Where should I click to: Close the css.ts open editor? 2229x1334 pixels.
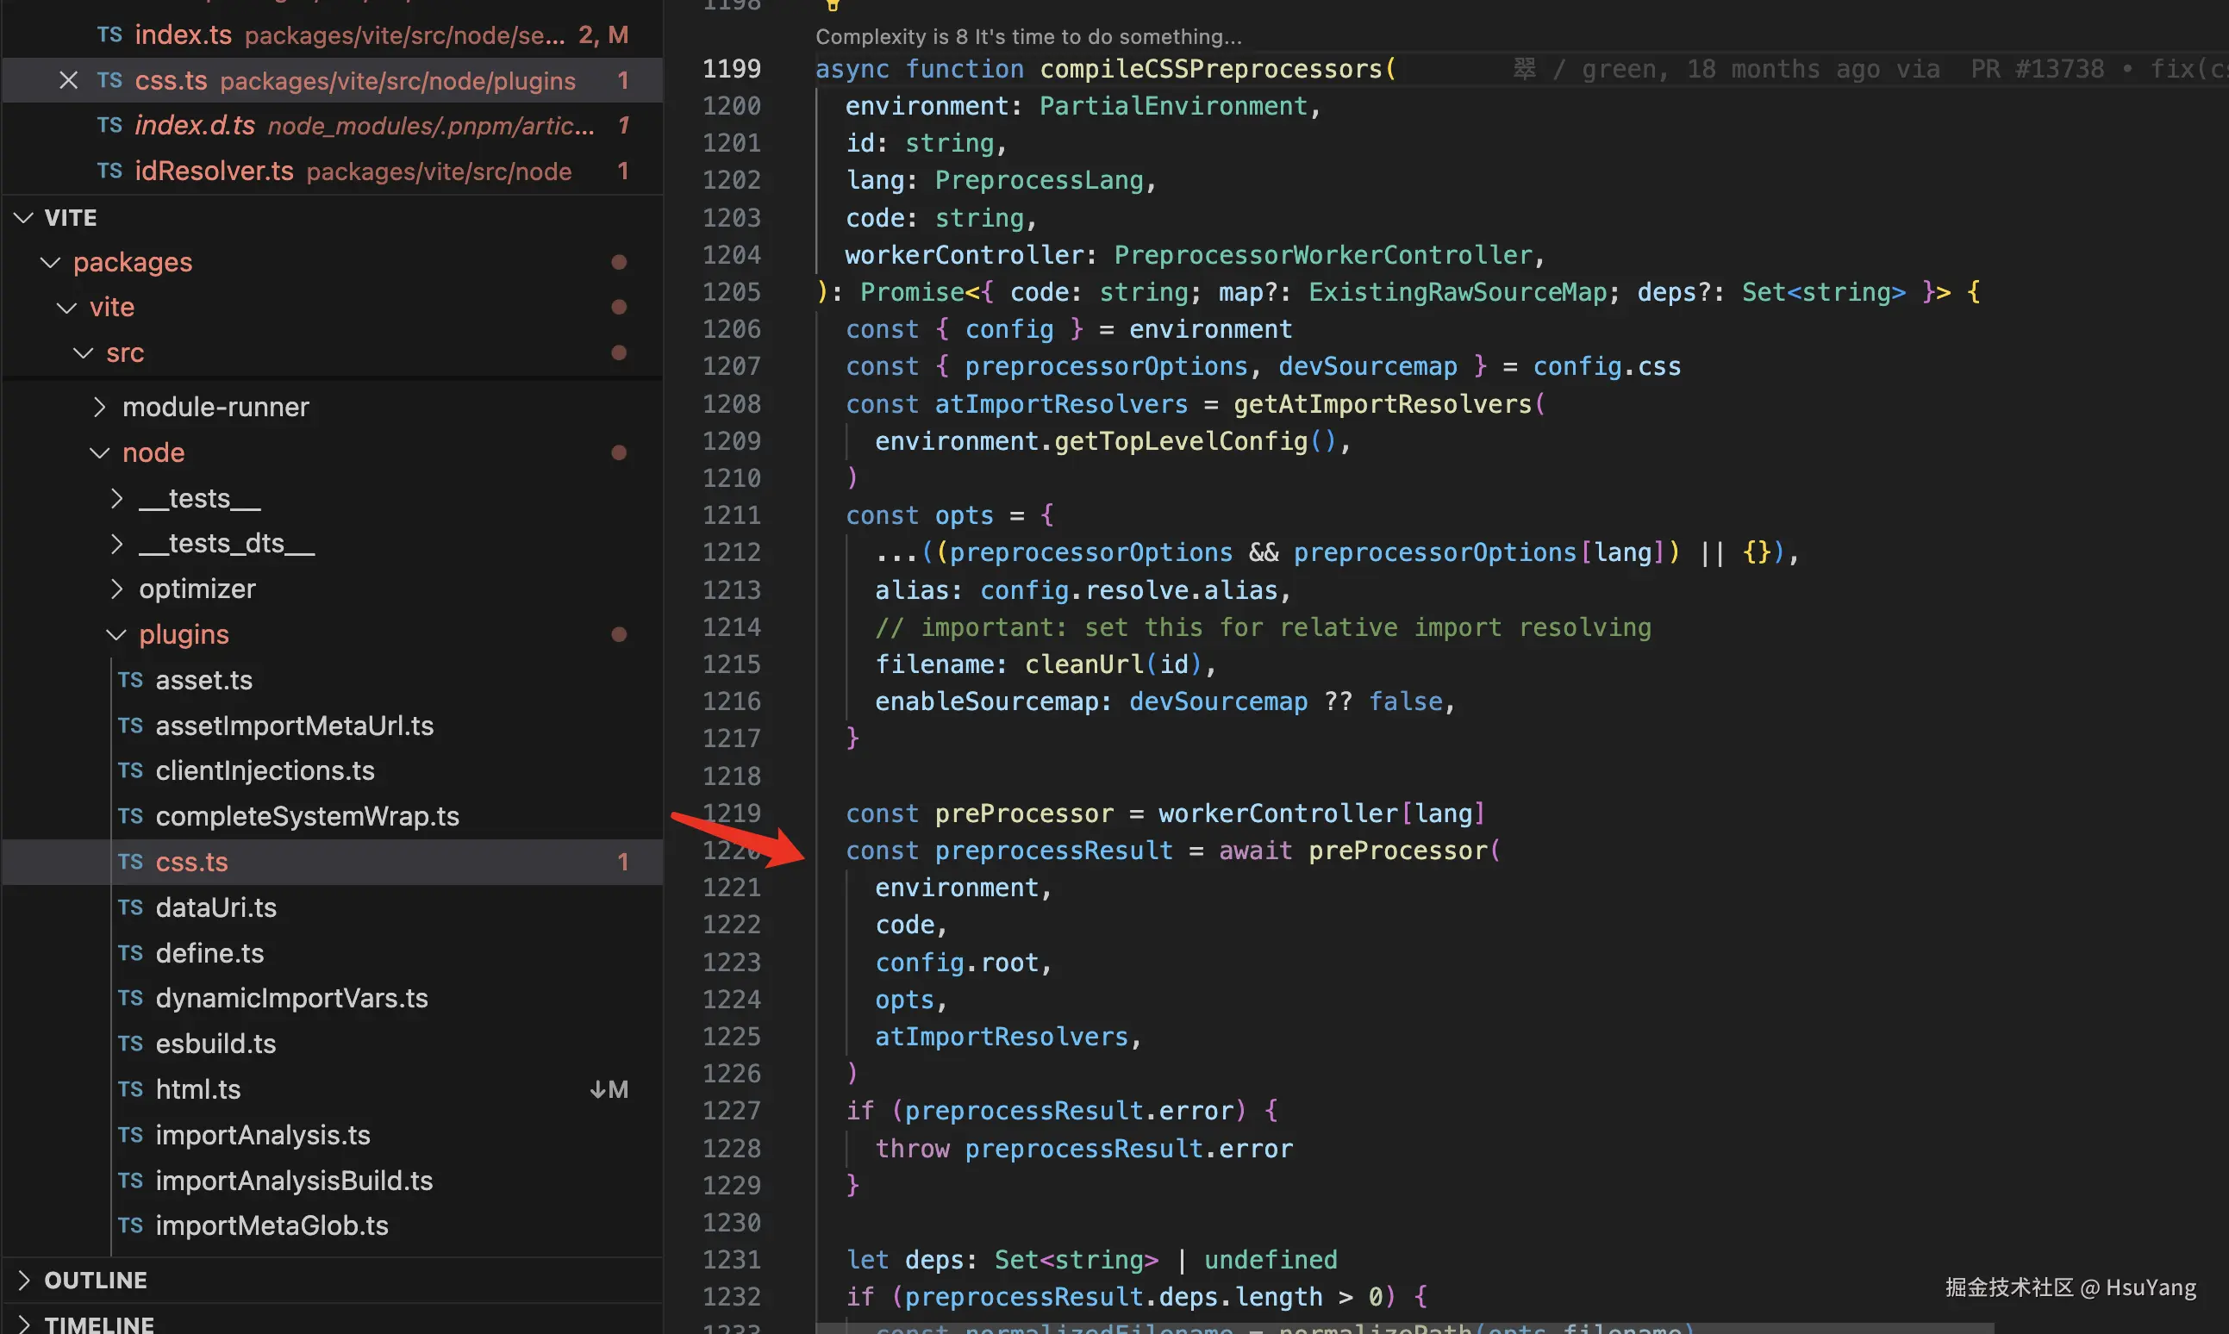coord(68,80)
